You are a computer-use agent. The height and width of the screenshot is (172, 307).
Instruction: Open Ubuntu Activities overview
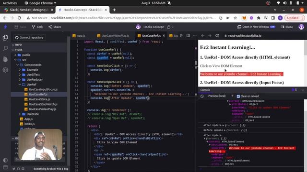[10, 3]
